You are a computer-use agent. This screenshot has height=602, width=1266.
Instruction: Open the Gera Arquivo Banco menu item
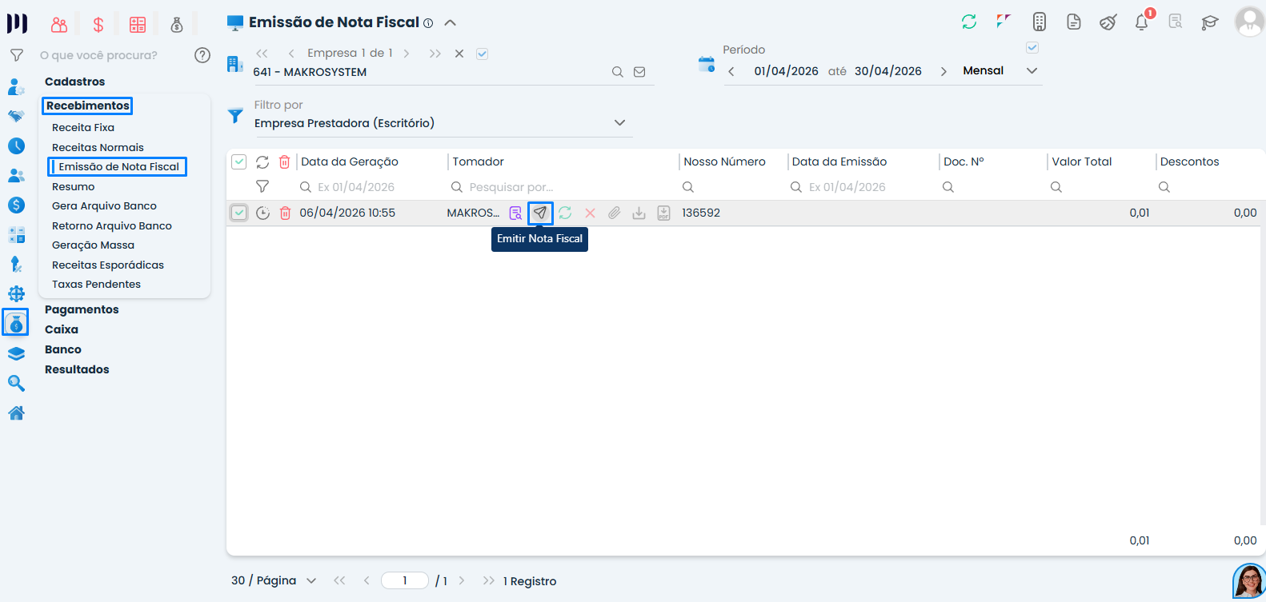coord(104,205)
